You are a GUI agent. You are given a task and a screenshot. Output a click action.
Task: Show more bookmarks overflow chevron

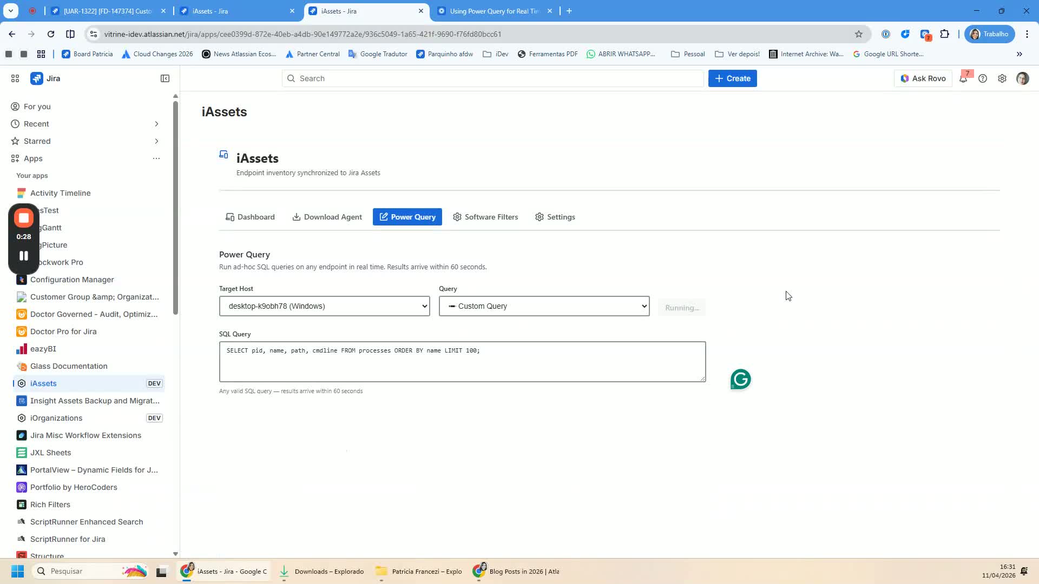click(1020, 54)
